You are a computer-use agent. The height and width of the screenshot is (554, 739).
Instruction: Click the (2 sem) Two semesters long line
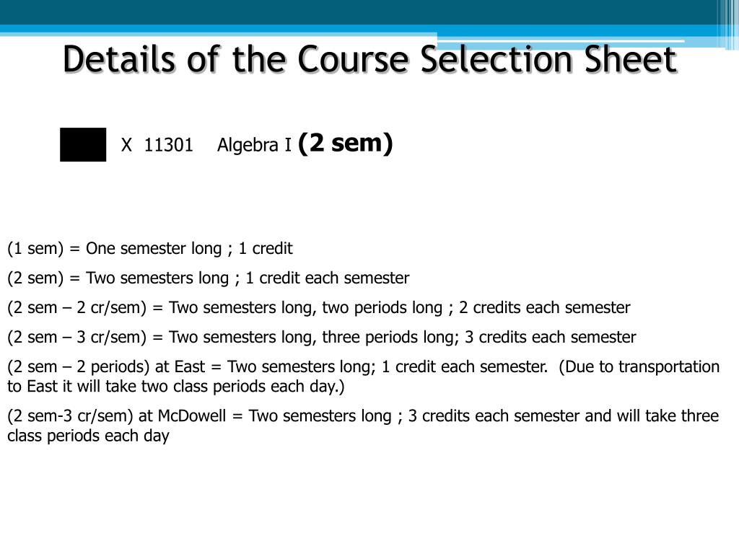click(x=209, y=278)
